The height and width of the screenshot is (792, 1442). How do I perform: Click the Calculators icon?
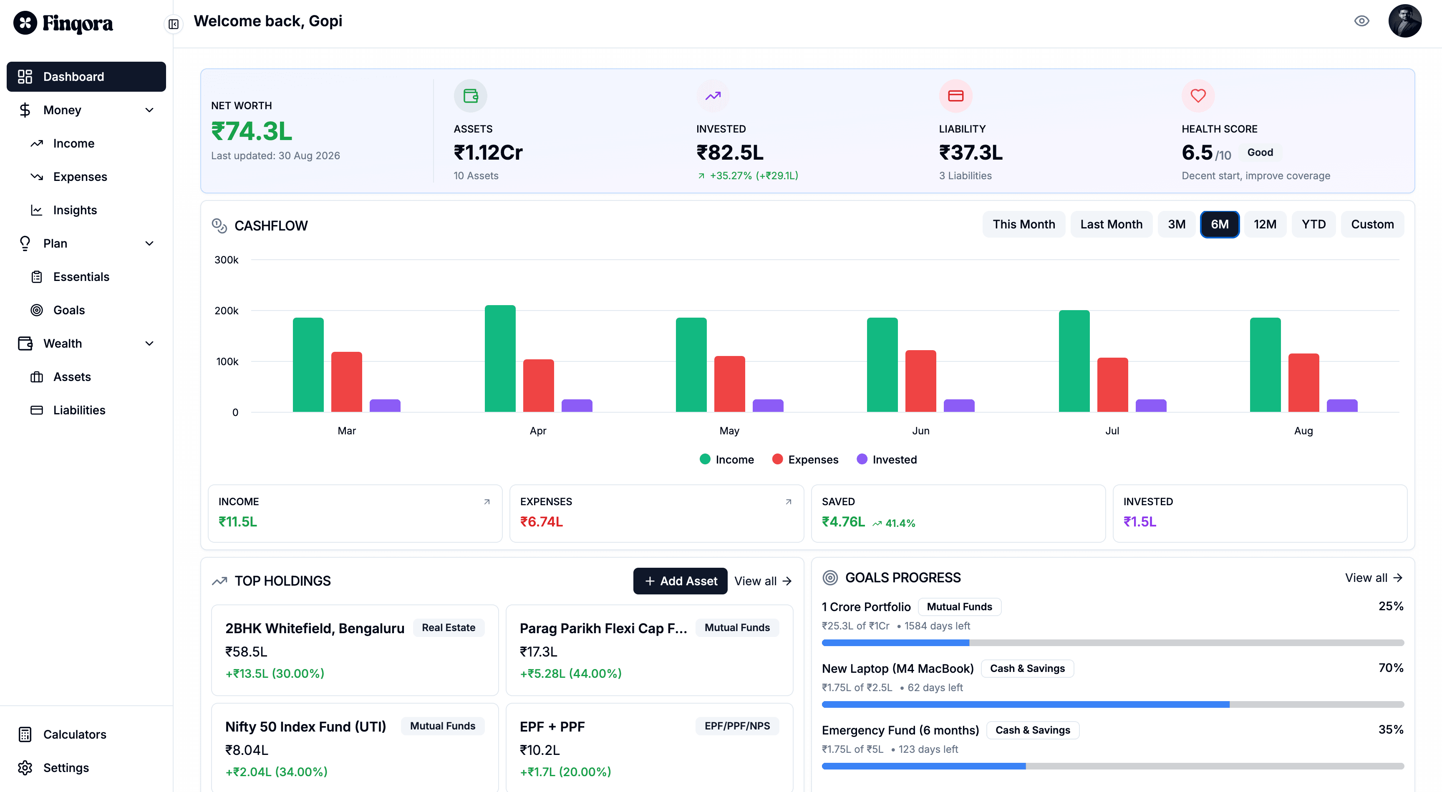coord(25,734)
